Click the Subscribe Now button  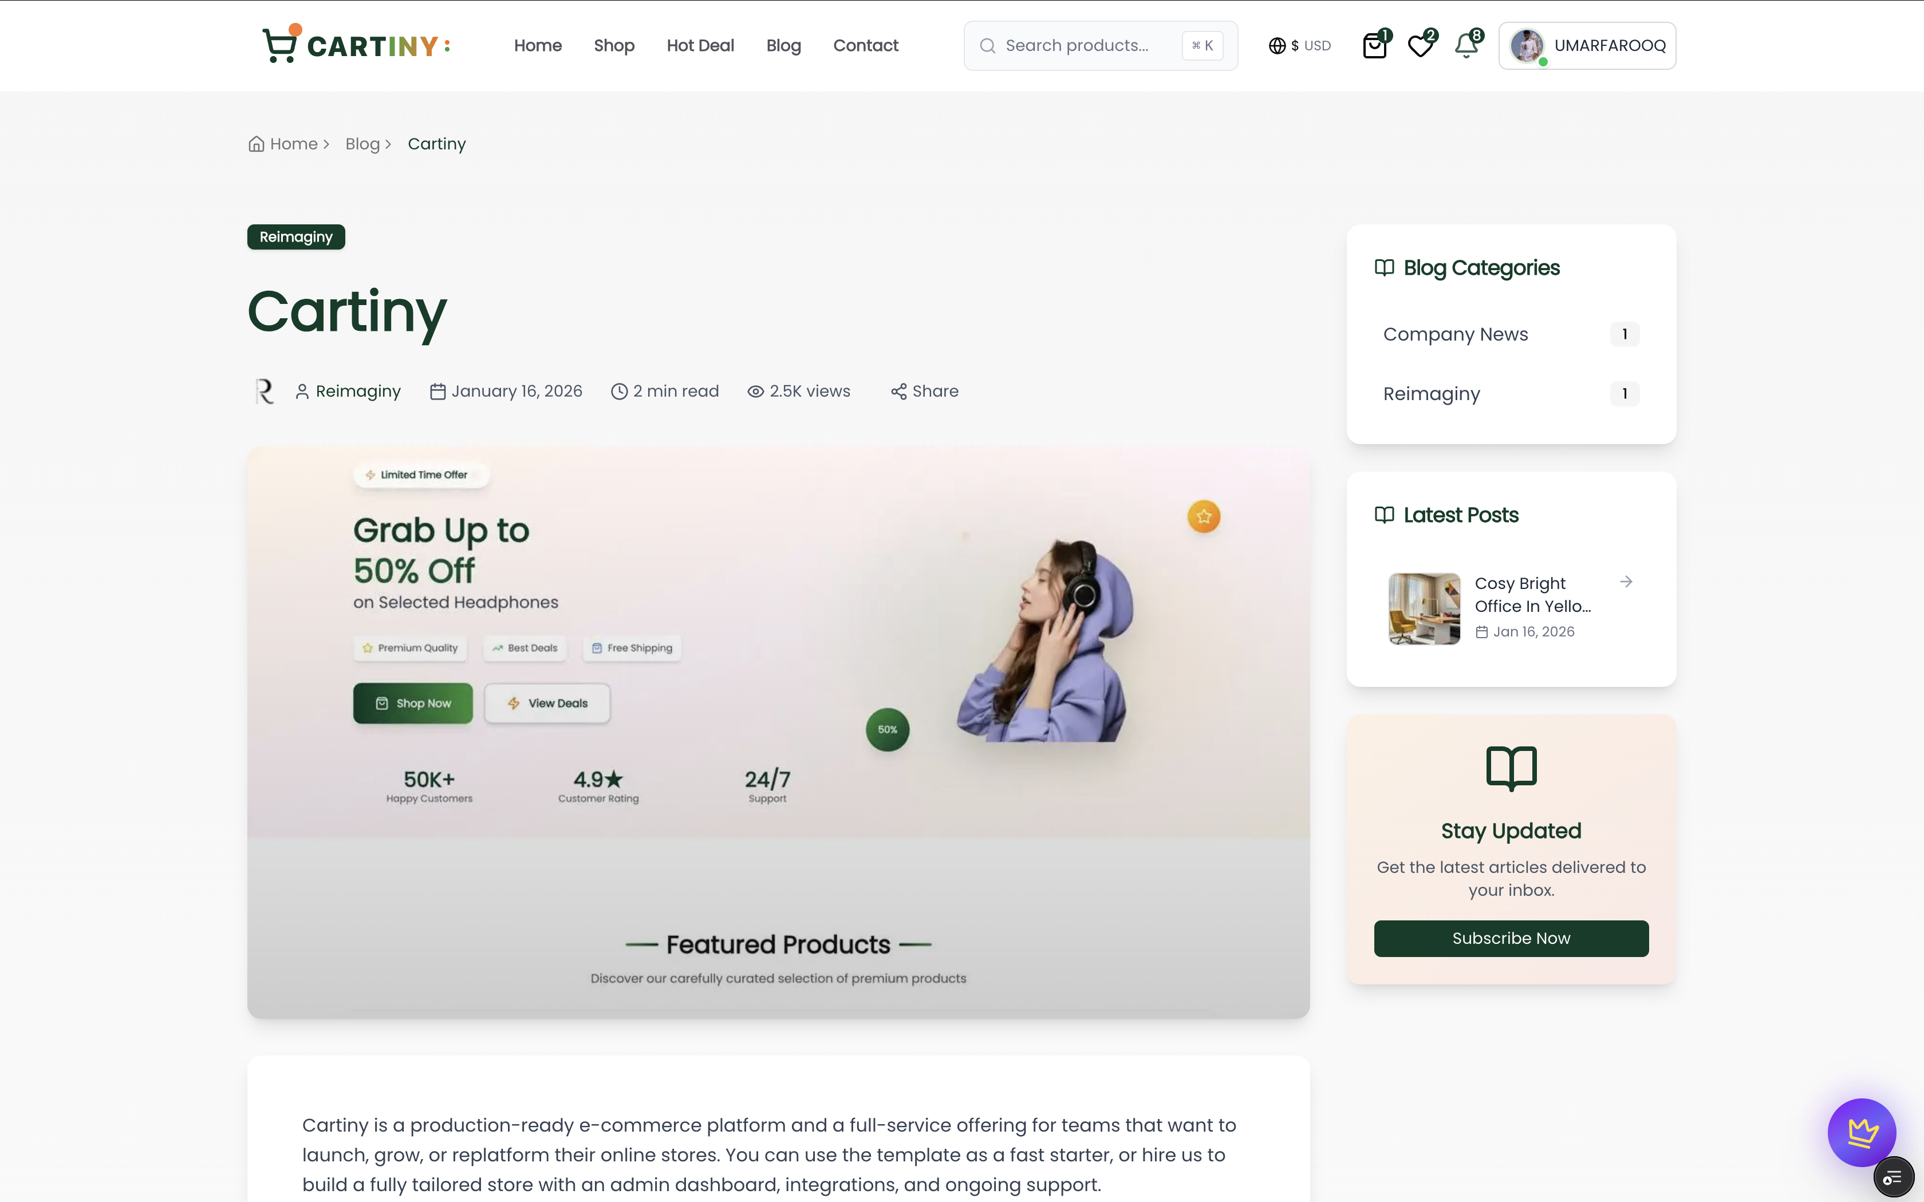[1511, 938]
